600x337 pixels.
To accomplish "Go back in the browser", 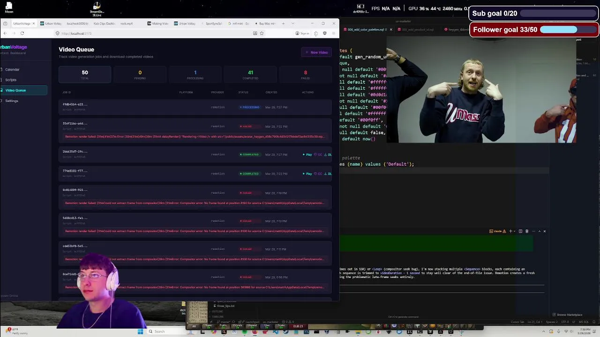I will 5,33.
